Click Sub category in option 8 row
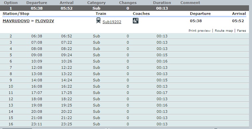Screen dimensions: 252x129 click(96, 74)
